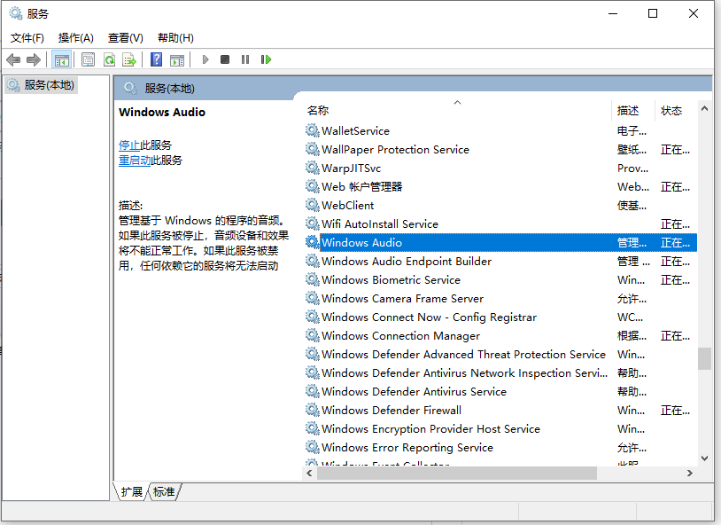This screenshot has height=525, width=721.
Task: Open the Properties toolbar icon
Action: pyautogui.click(x=89, y=59)
